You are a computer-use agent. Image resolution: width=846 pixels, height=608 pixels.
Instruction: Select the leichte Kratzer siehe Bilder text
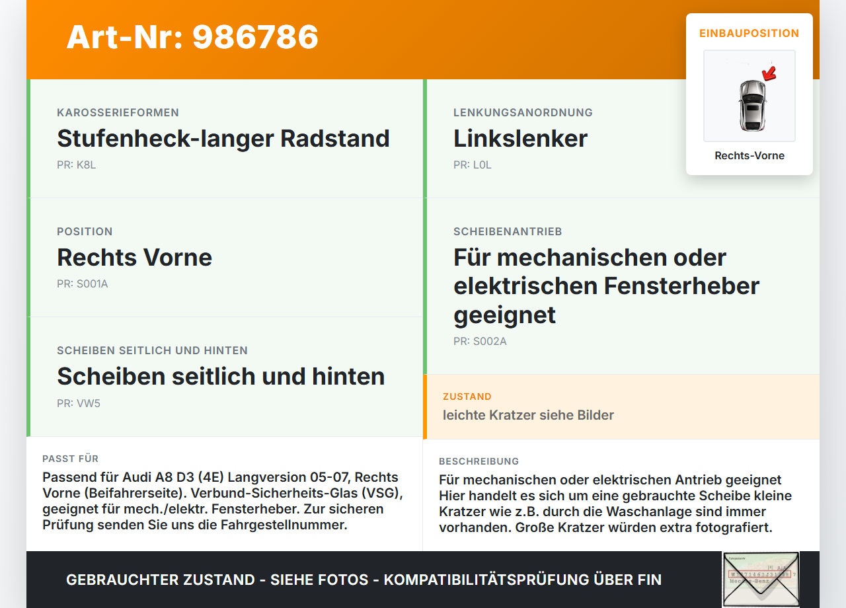(528, 415)
